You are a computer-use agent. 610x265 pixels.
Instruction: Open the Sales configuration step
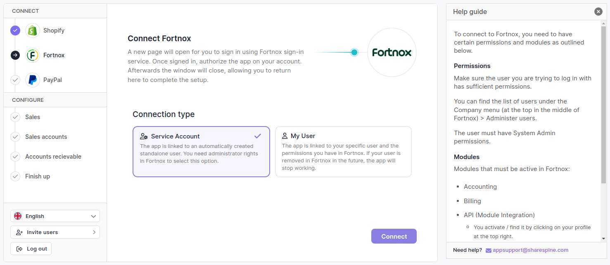(x=33, y=117)
